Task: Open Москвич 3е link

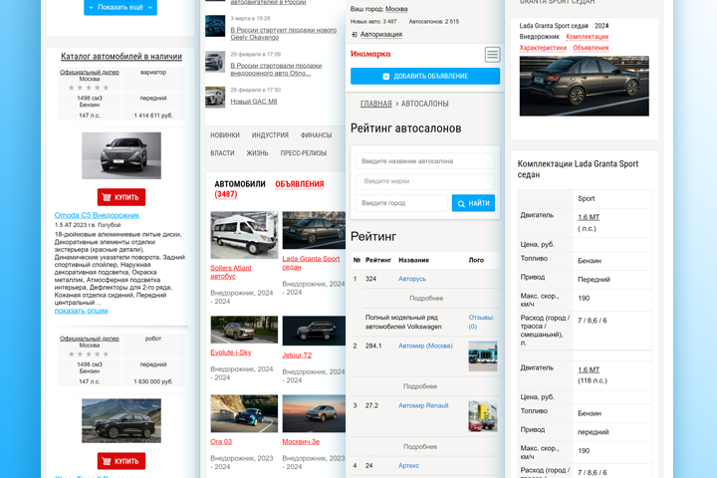Action: click(x=301, y=441)
